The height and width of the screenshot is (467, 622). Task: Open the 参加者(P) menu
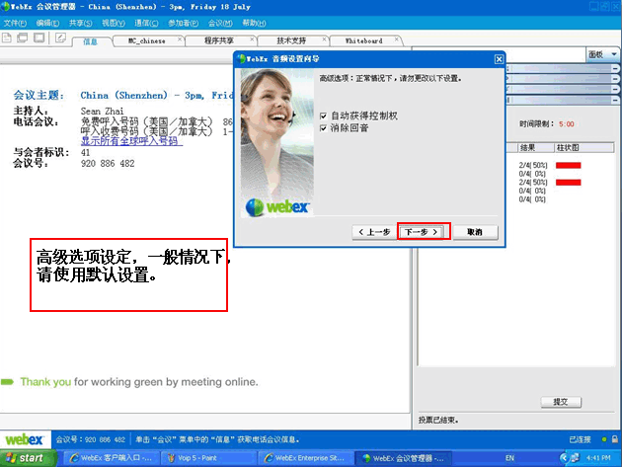[x=183, y=23]
